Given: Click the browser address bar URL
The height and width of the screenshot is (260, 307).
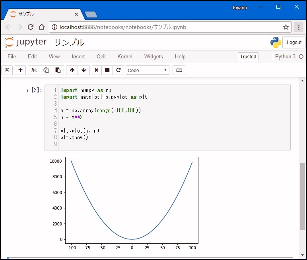Looking at the screenshot, I should point(123,27).
